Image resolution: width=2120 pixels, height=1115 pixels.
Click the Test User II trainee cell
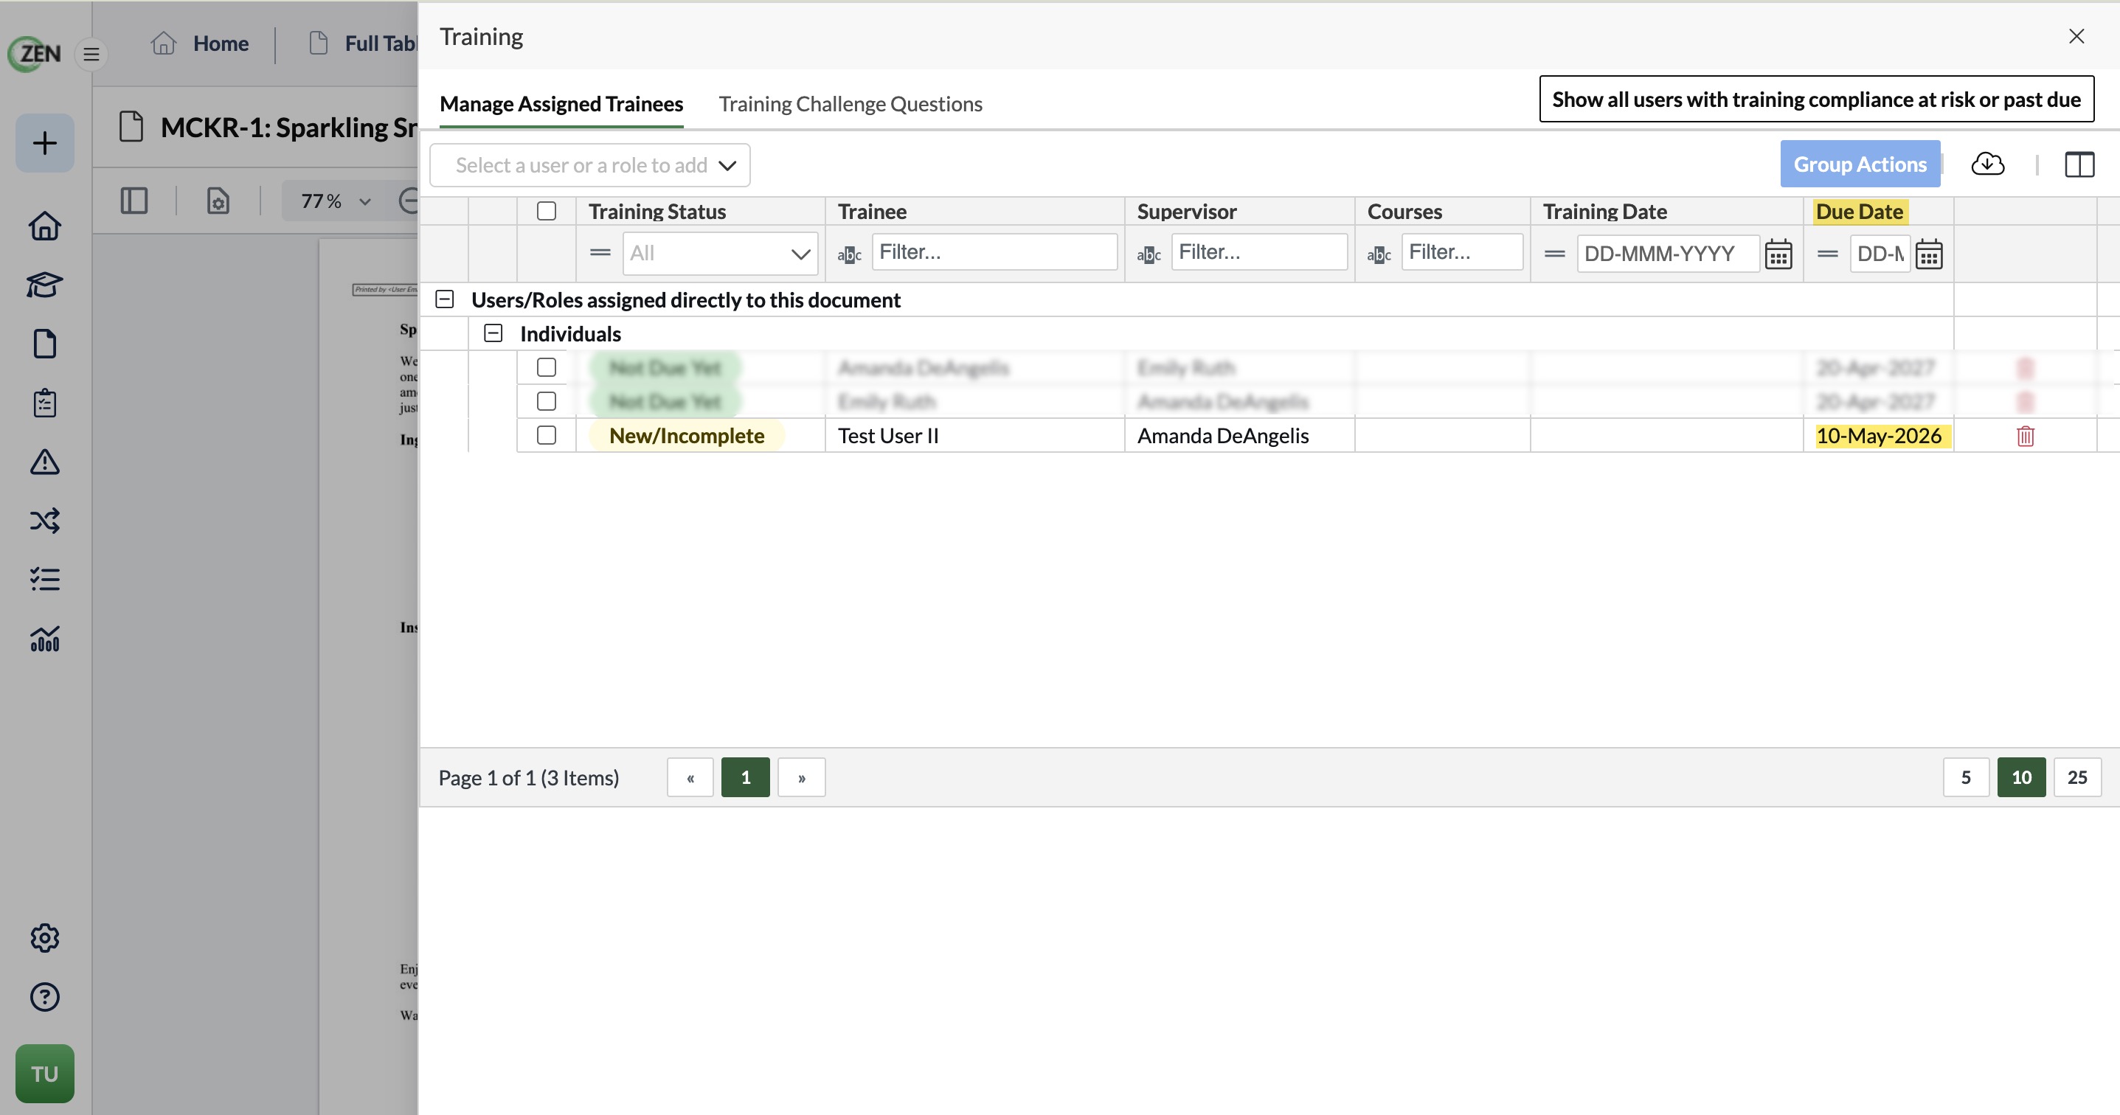pos(975,436)
